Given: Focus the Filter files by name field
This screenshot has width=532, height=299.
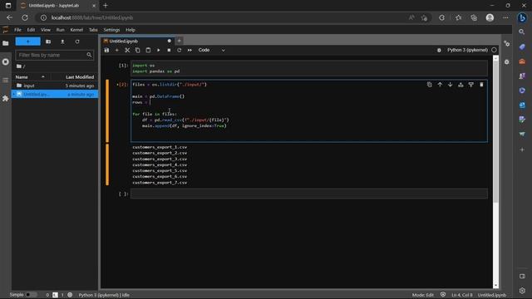Looking at the screenshot, I should point(54,55).
